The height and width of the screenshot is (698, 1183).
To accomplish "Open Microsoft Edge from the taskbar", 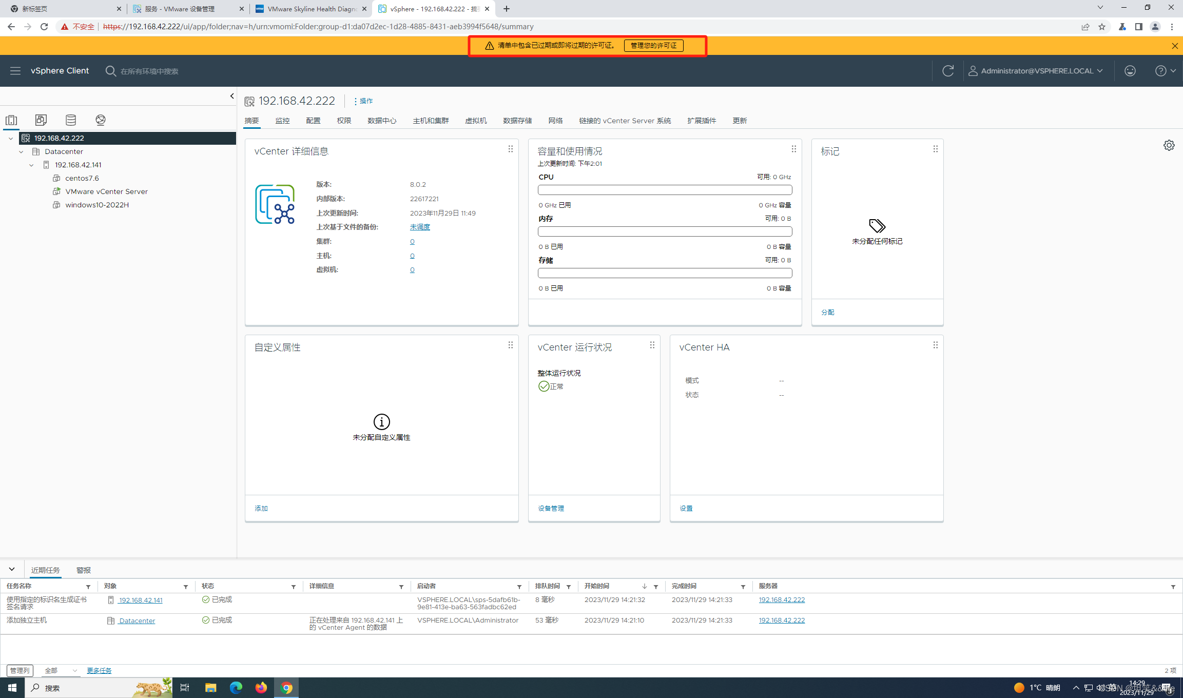I will (x=236, y=688).
